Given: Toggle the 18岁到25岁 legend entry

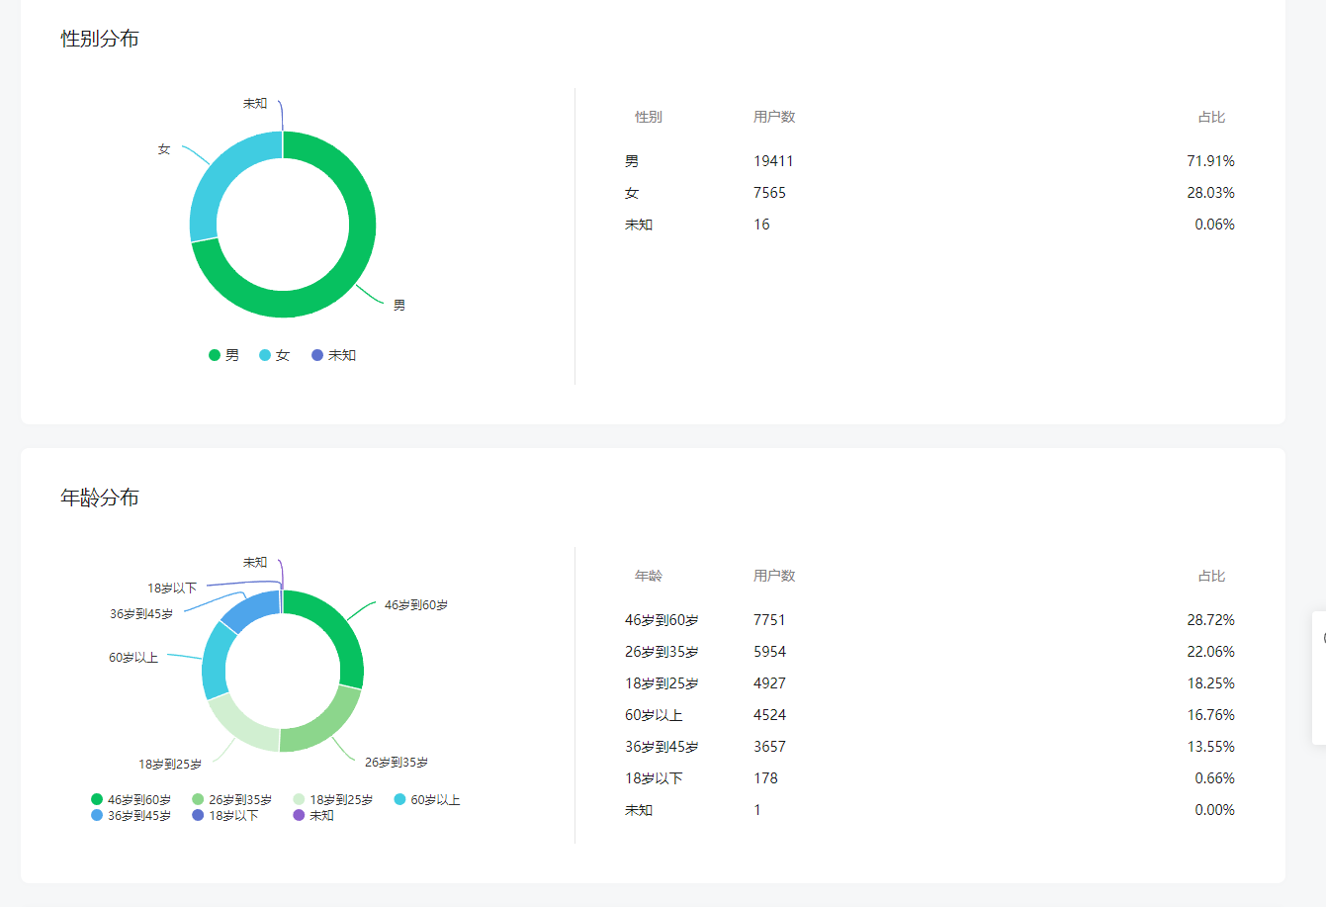Looking at the screenshot, I should point(333,799).
